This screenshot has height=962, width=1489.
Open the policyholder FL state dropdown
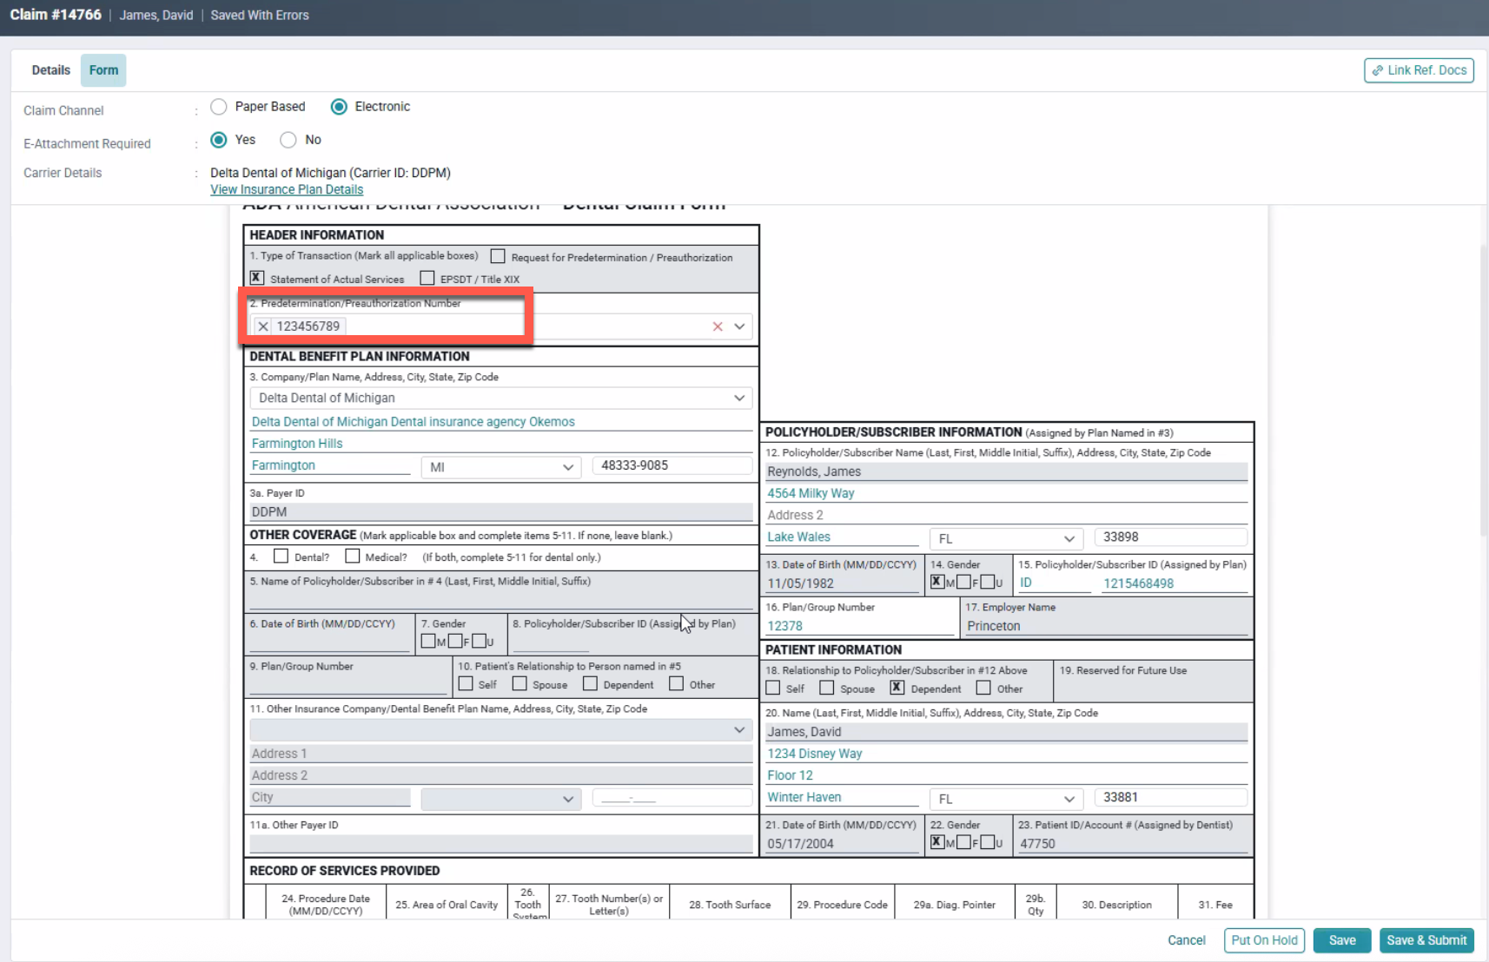[1006, 538]
